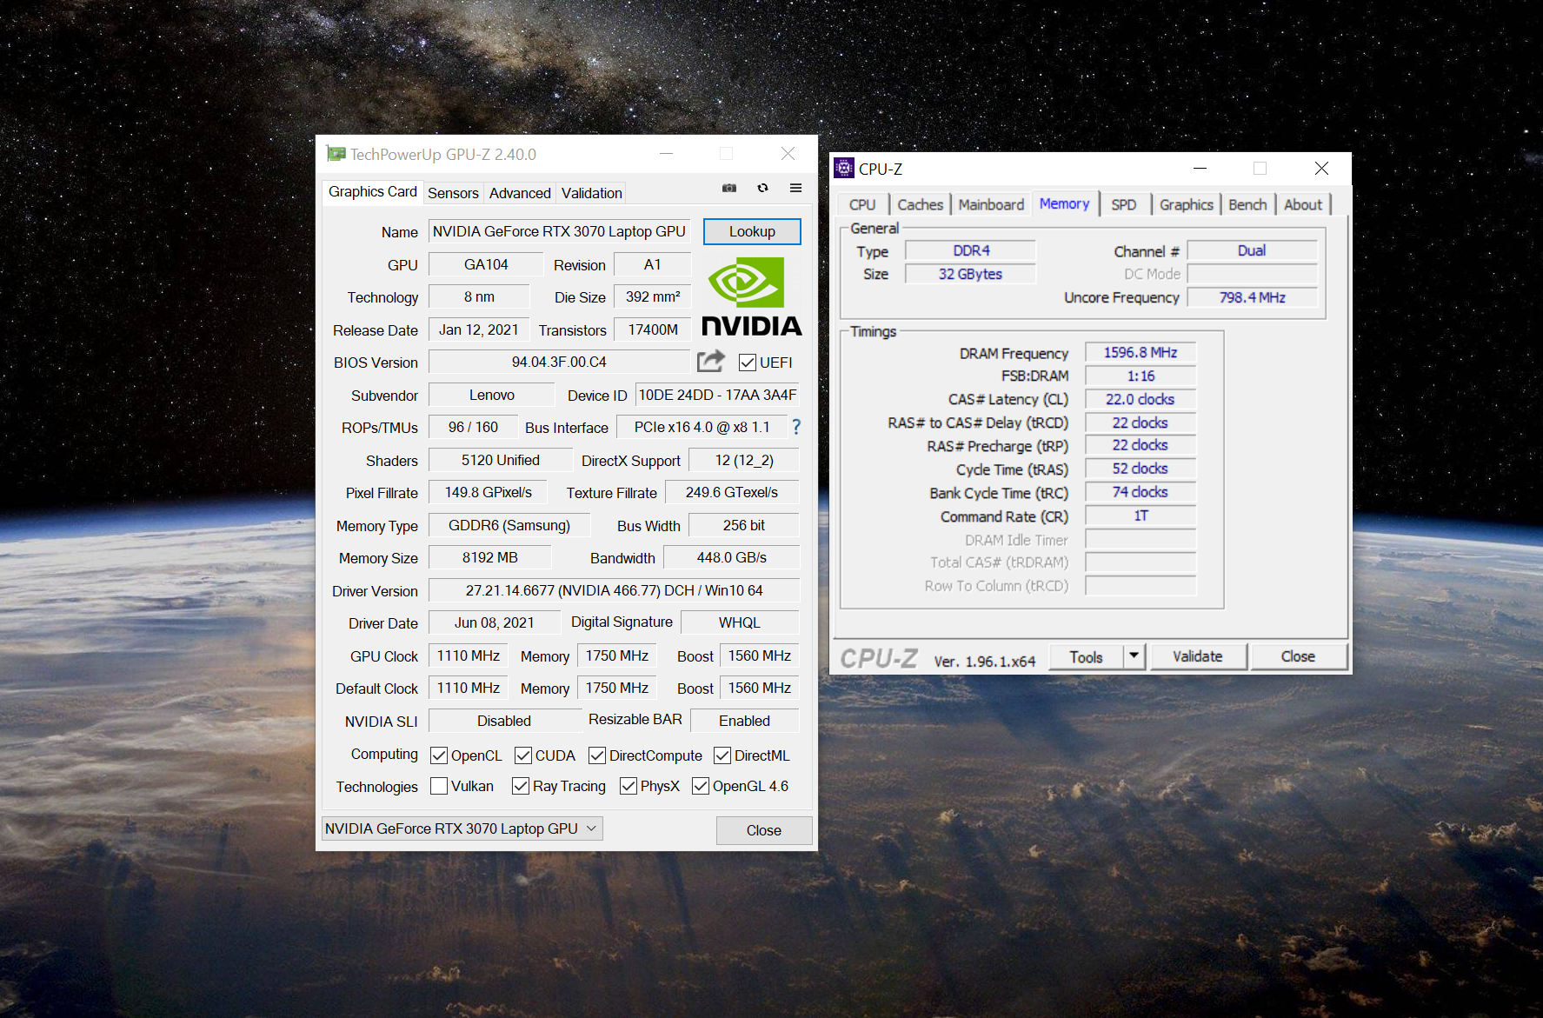1543x1018 pixels.
Task: Click the BIOS share/export arrow icon
Action: click(x=710, y=361)
